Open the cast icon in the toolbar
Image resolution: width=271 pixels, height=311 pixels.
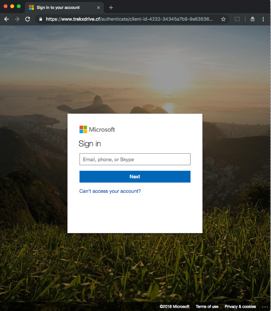pyautogui.click(x=237, y=19)
